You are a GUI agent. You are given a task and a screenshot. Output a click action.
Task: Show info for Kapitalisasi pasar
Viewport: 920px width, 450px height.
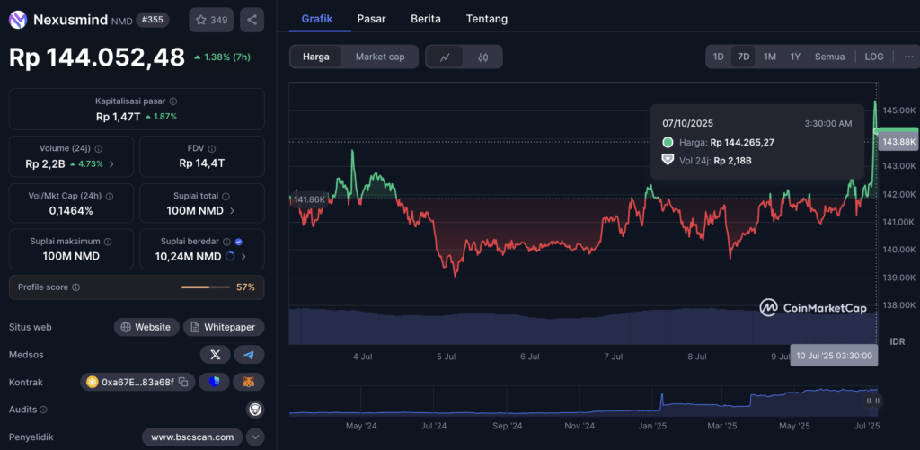pos(173,101)
